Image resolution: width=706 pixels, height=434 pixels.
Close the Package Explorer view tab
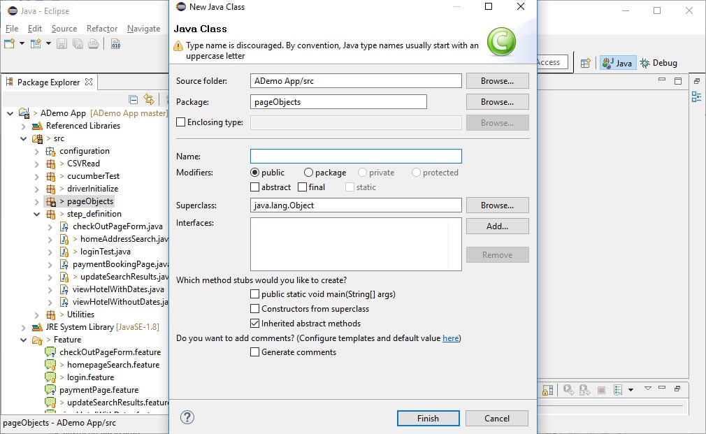89,82
